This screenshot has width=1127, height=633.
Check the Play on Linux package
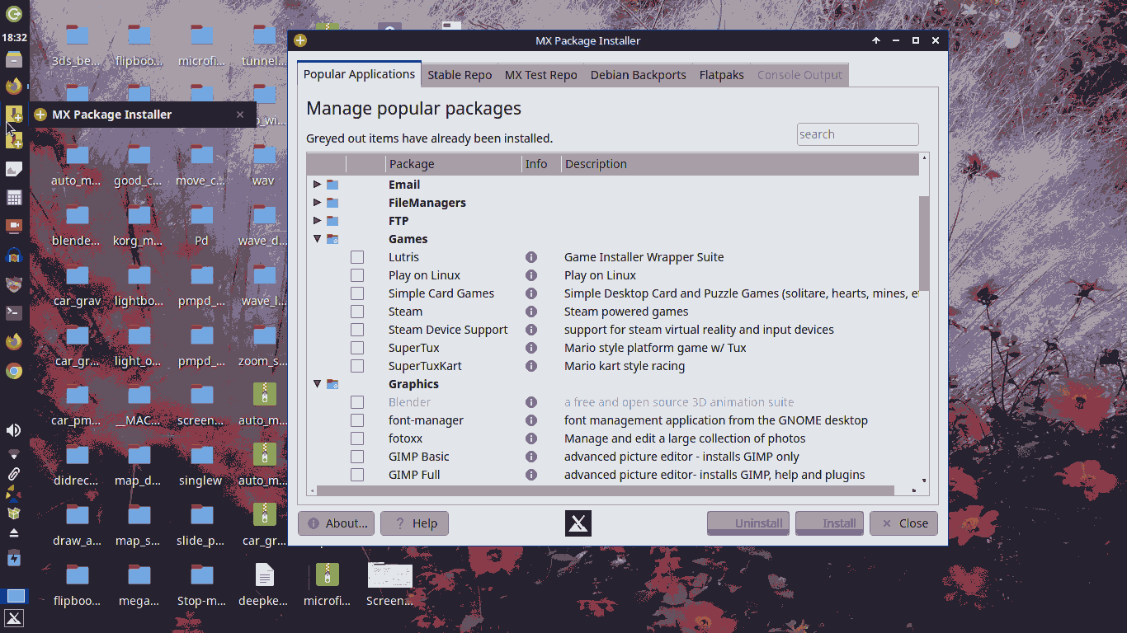point(357,275)
